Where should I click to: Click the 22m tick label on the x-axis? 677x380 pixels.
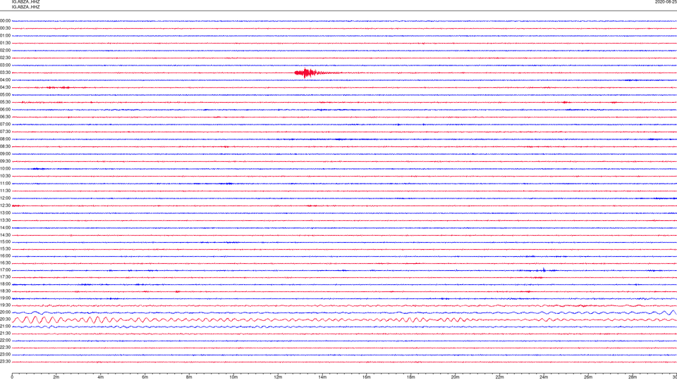(499, 377)
